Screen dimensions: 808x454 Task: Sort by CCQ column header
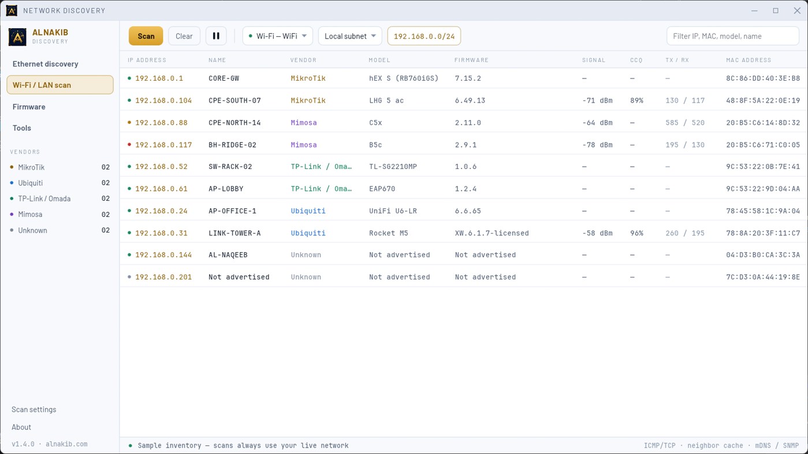point(636,60)
